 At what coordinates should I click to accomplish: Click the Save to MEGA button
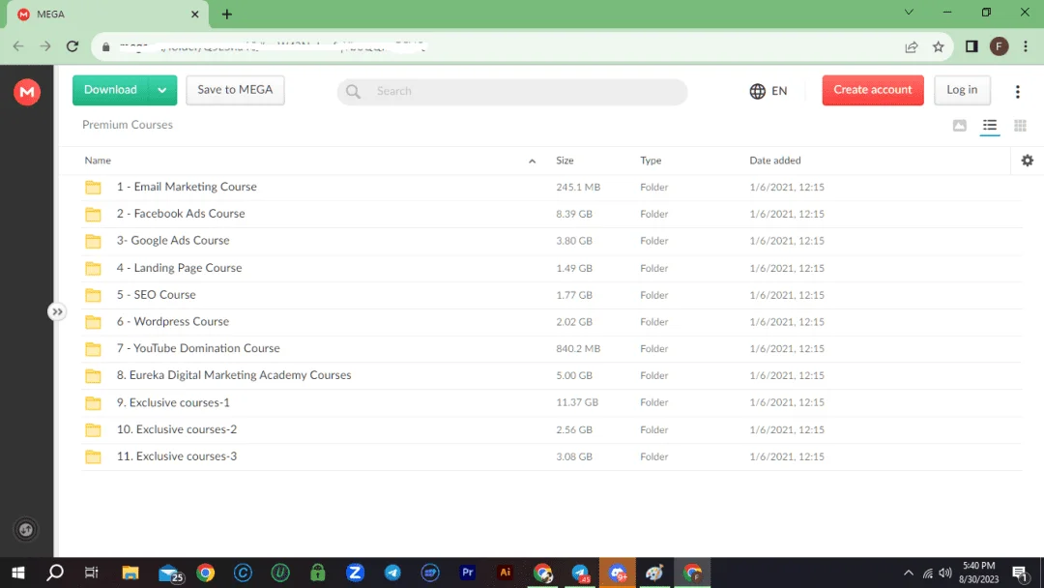tap(235, 90)
